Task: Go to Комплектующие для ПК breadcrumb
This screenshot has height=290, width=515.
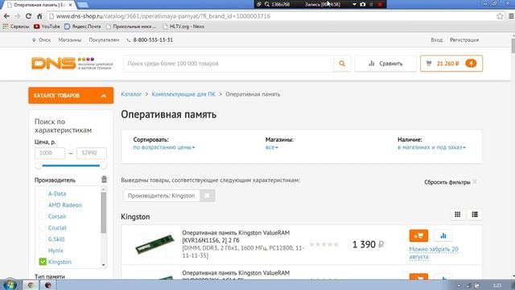Action: click(x=183, y=94)
